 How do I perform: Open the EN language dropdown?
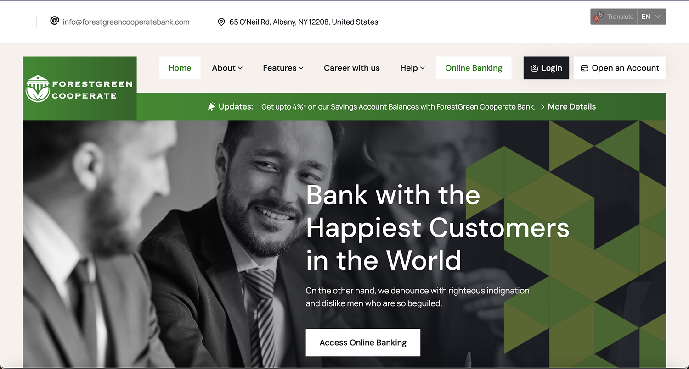[x=651, y=17]
